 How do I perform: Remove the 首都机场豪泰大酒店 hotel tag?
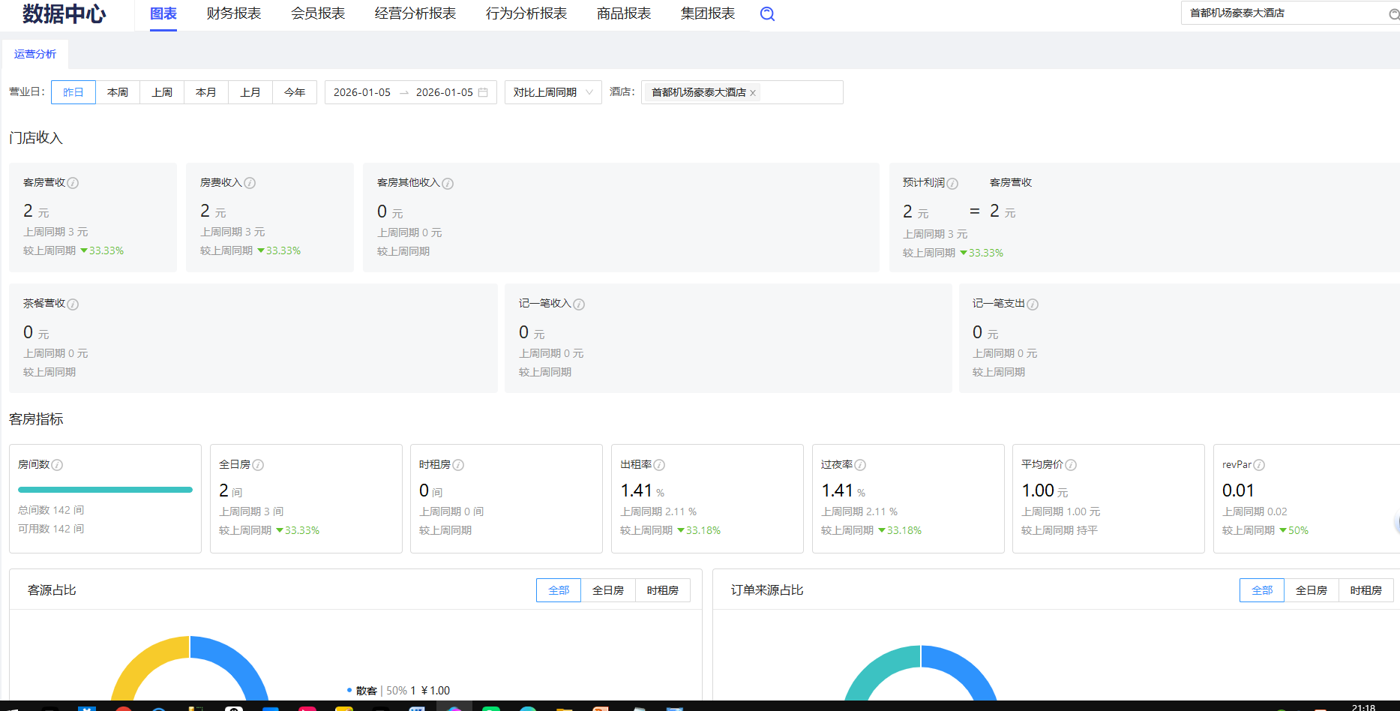[x=753, y=93]
